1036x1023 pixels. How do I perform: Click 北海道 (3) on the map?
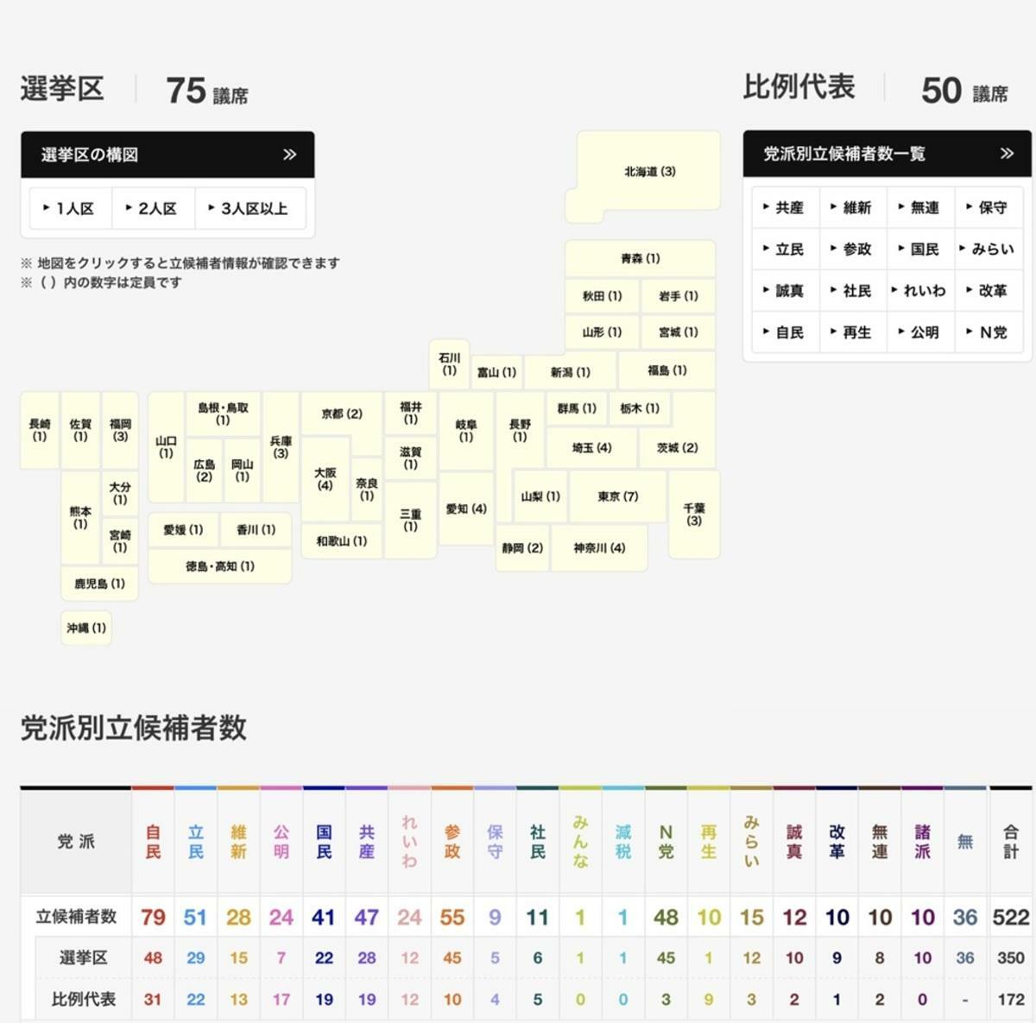(x=649, y=171)
